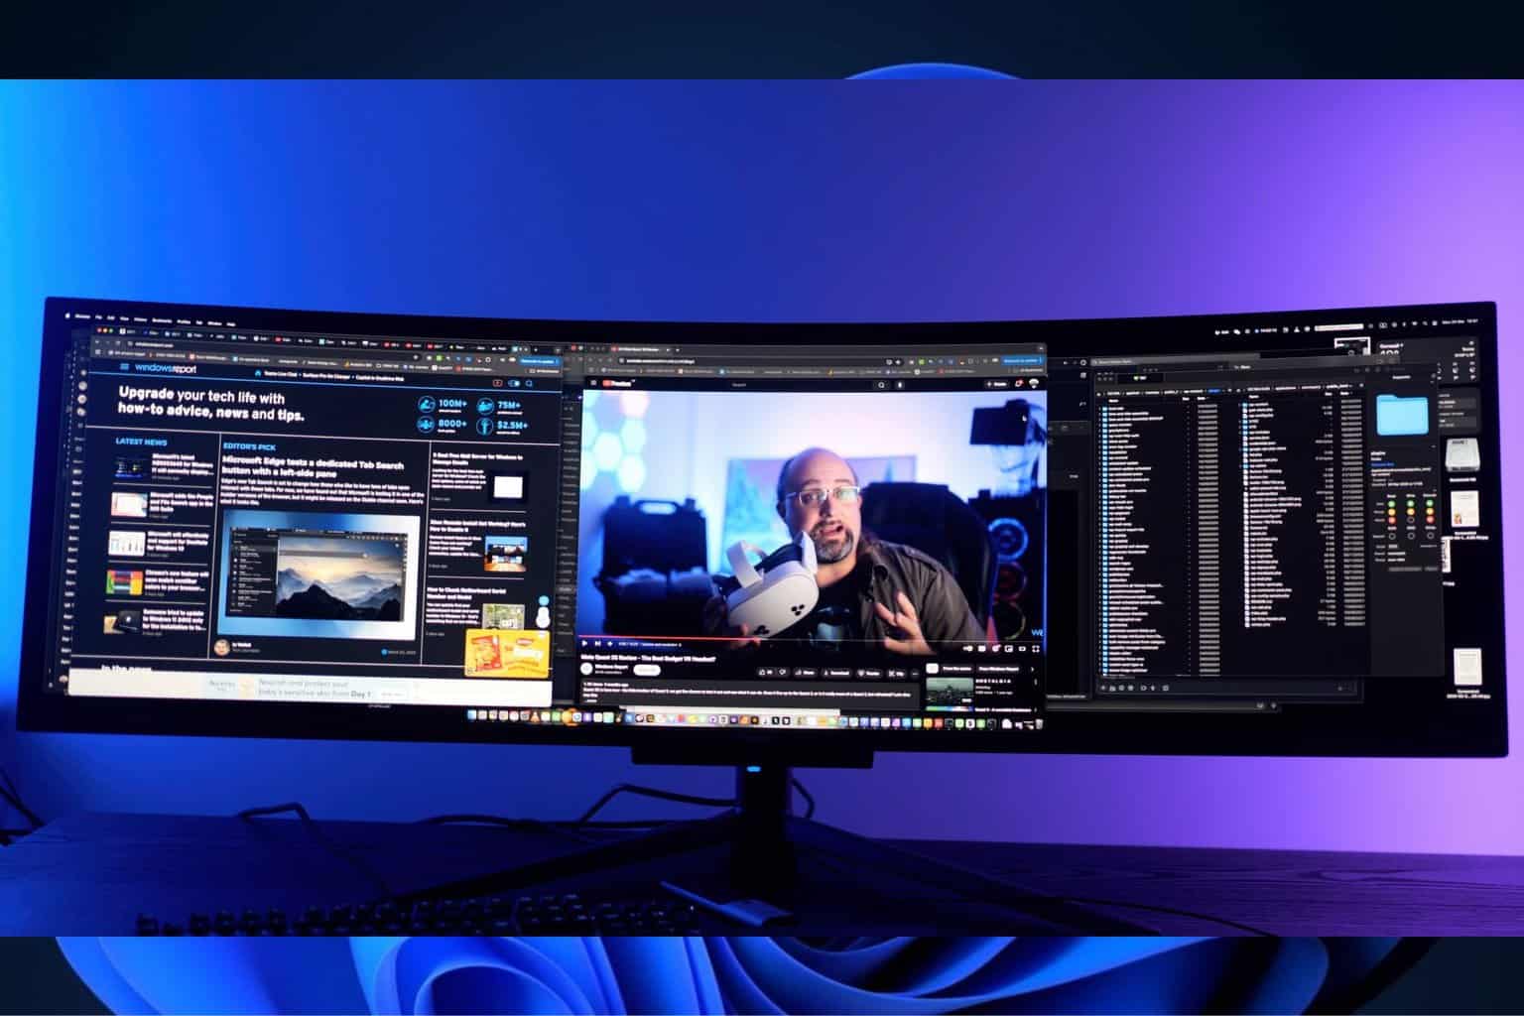Toggle the dark mode switch on Windows Report

click(514, 383)
